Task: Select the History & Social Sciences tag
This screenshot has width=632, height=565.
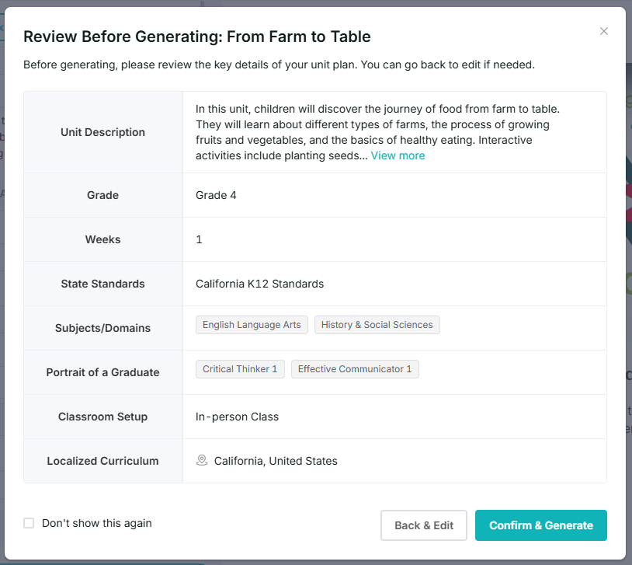Action: [377, 325]
